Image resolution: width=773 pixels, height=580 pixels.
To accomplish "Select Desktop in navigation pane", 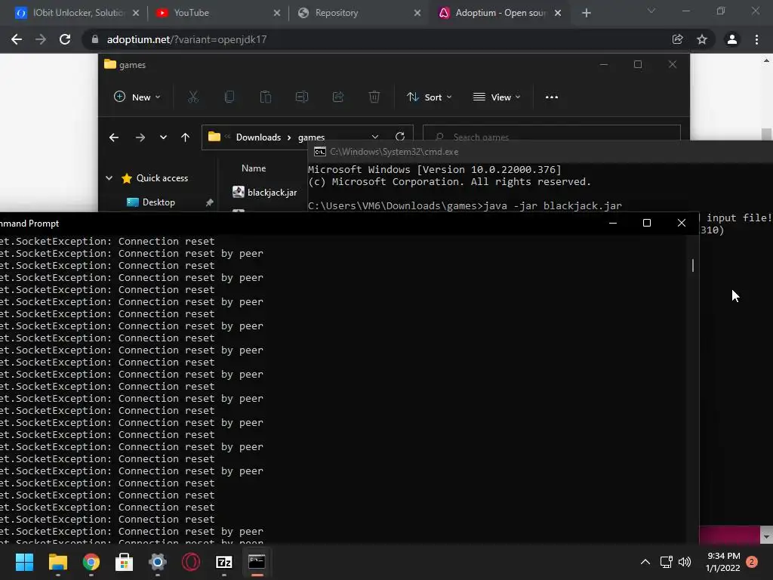I will pyautogui.click(x=159, y=202).
